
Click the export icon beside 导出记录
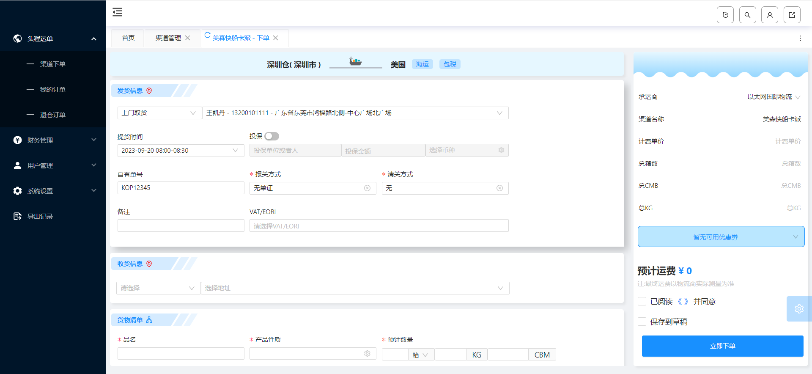click(17, 216)
